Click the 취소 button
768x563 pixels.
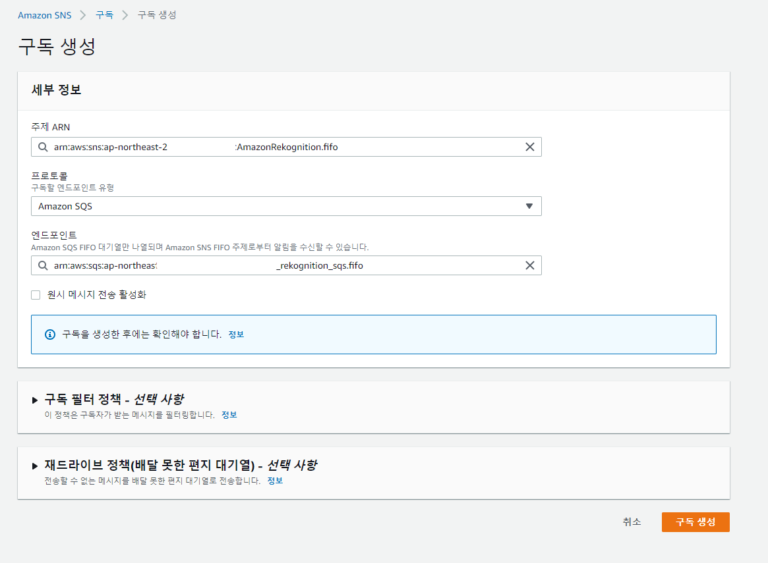coord(632,522)
